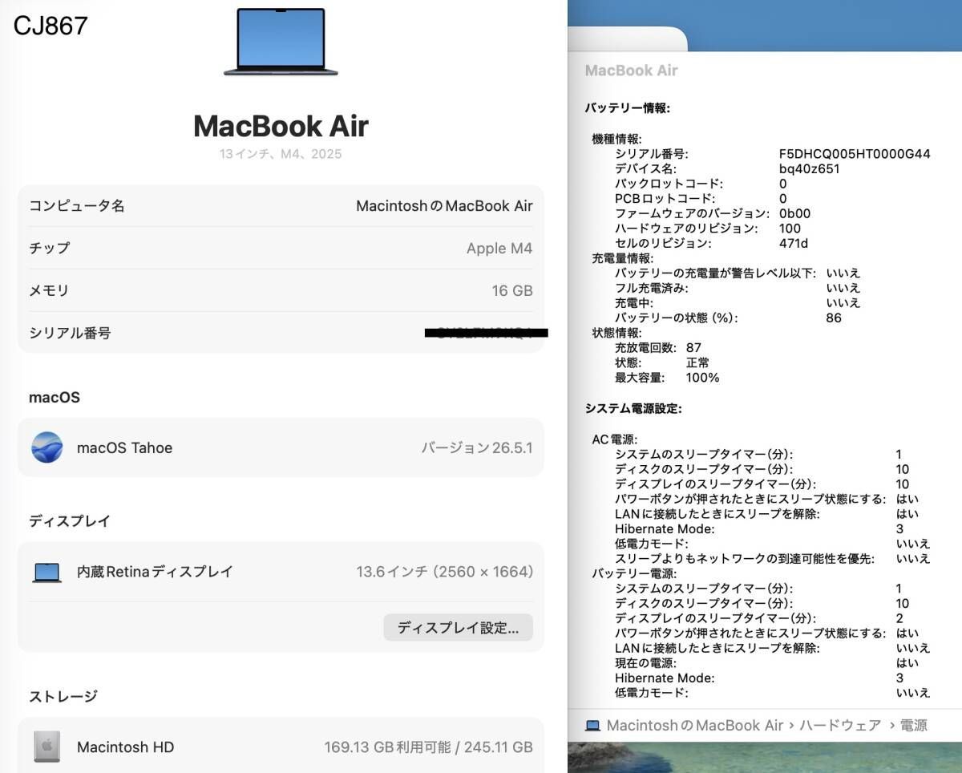Viewport: 962px width, 773px height.
Task: Click battery serial F5DHCQ005HT0000G44
Action: [x=855, y=154]
